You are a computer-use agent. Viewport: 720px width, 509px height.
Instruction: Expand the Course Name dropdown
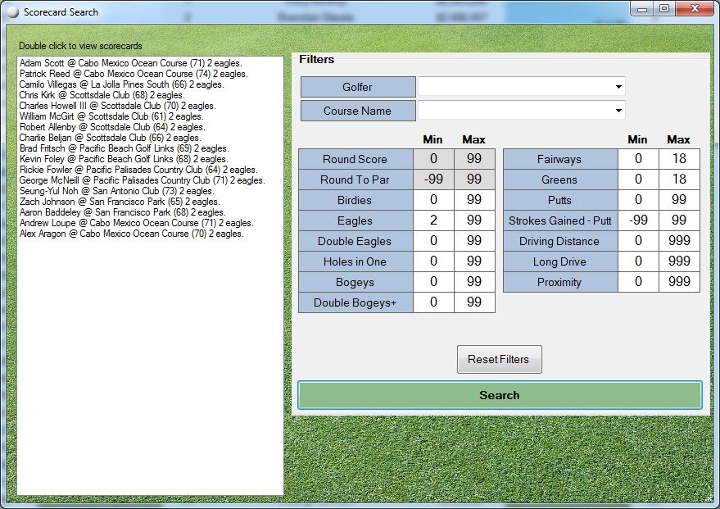pyautogui.click(x=617, y=111)
